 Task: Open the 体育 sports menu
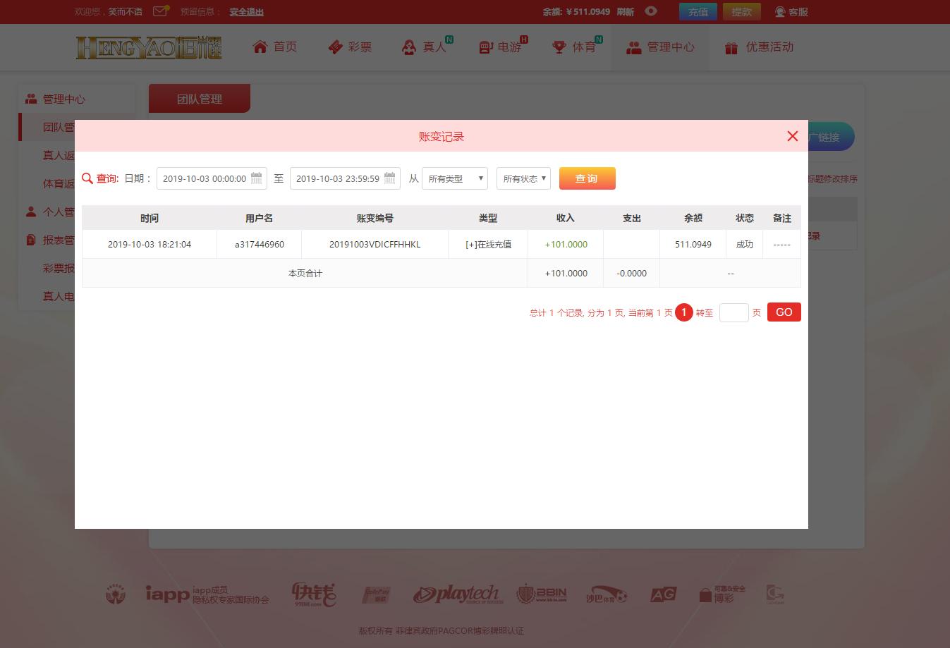pyautogui.click(x=576, y=47)
